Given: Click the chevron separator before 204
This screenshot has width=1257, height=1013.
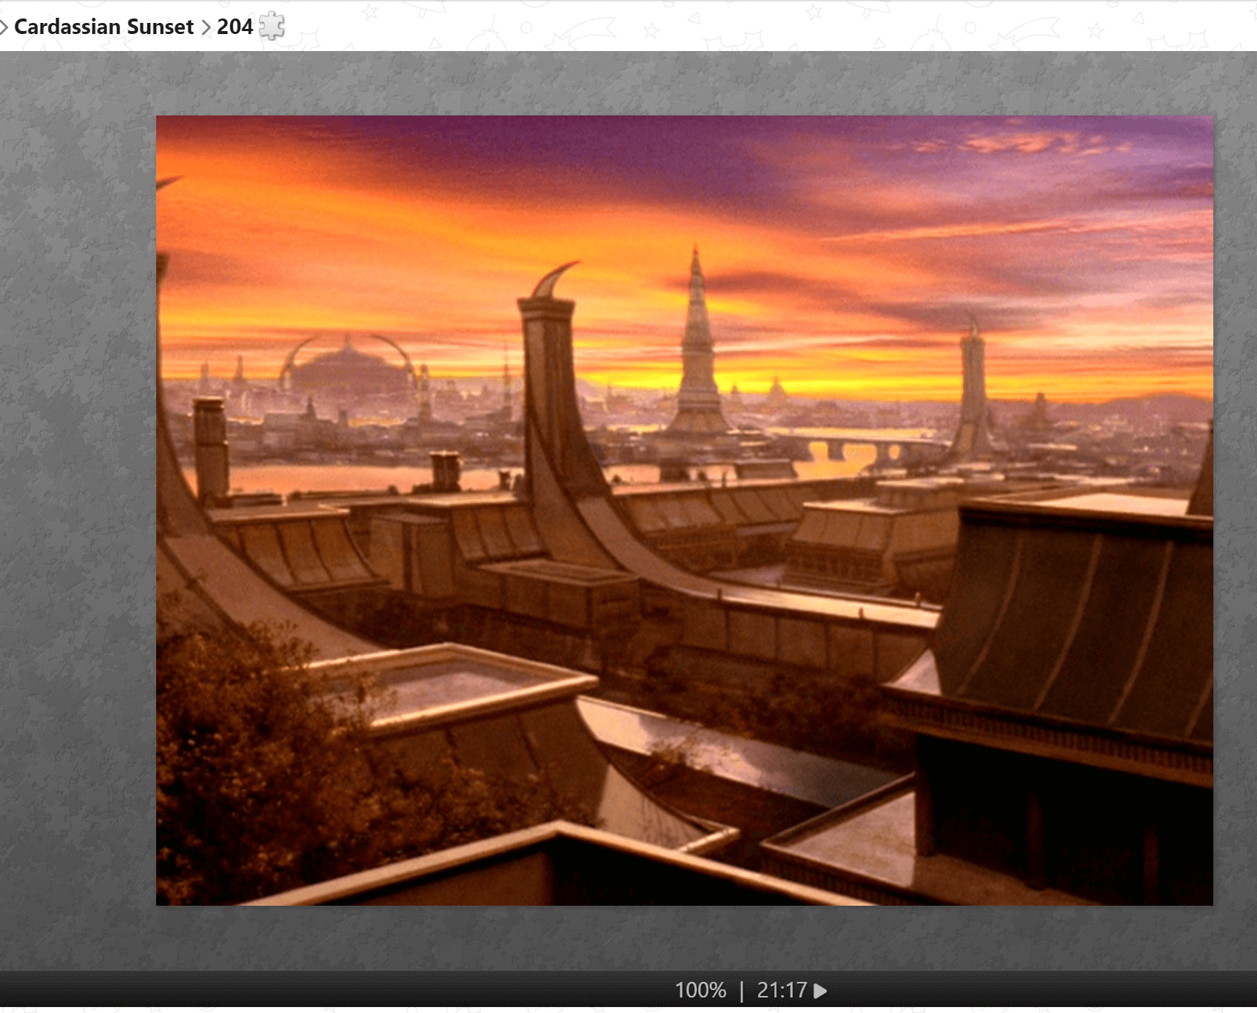Looking at the screenshot, I should (206, 27).
